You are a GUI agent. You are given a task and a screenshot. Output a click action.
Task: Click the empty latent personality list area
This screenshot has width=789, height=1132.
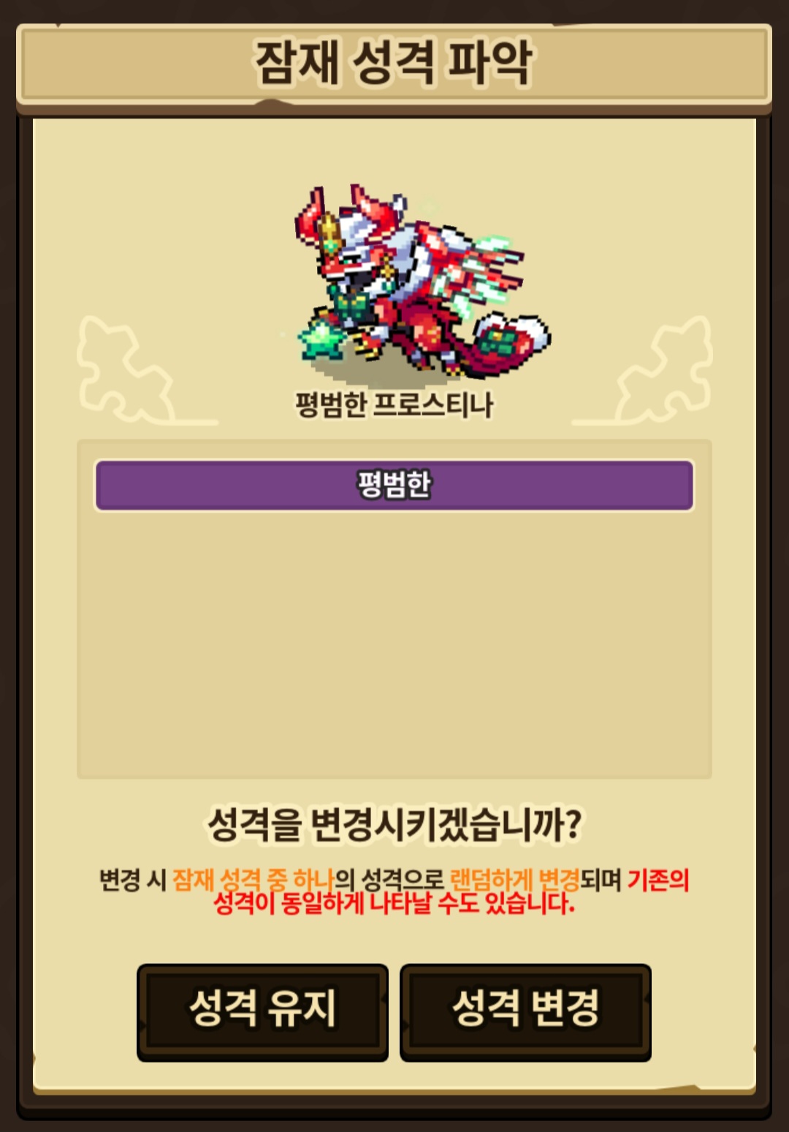(394, 644)
